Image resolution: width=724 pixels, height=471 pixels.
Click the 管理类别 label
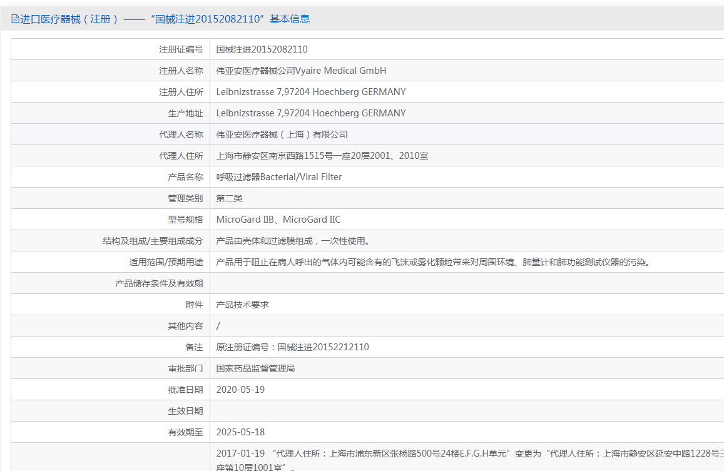185,198
